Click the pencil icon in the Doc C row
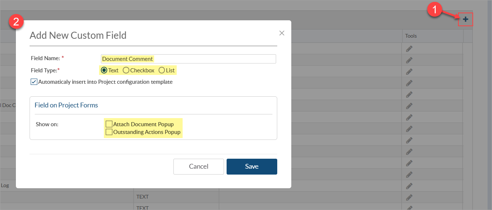This screenshot has width=492, height=210. (x=409, y=106)
